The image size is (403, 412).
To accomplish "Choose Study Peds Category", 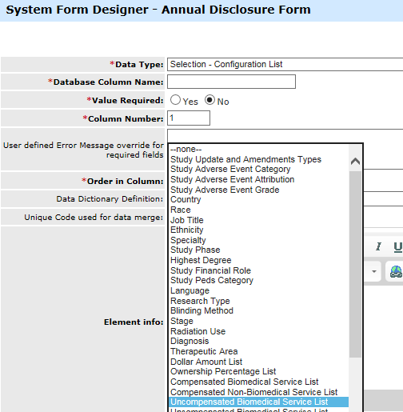I will [258, 280].
